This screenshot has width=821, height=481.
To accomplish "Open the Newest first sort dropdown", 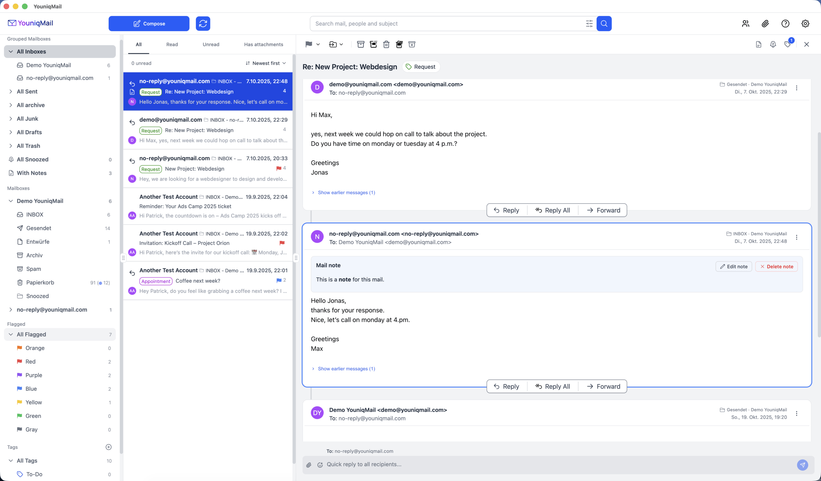I will (266, 63).
